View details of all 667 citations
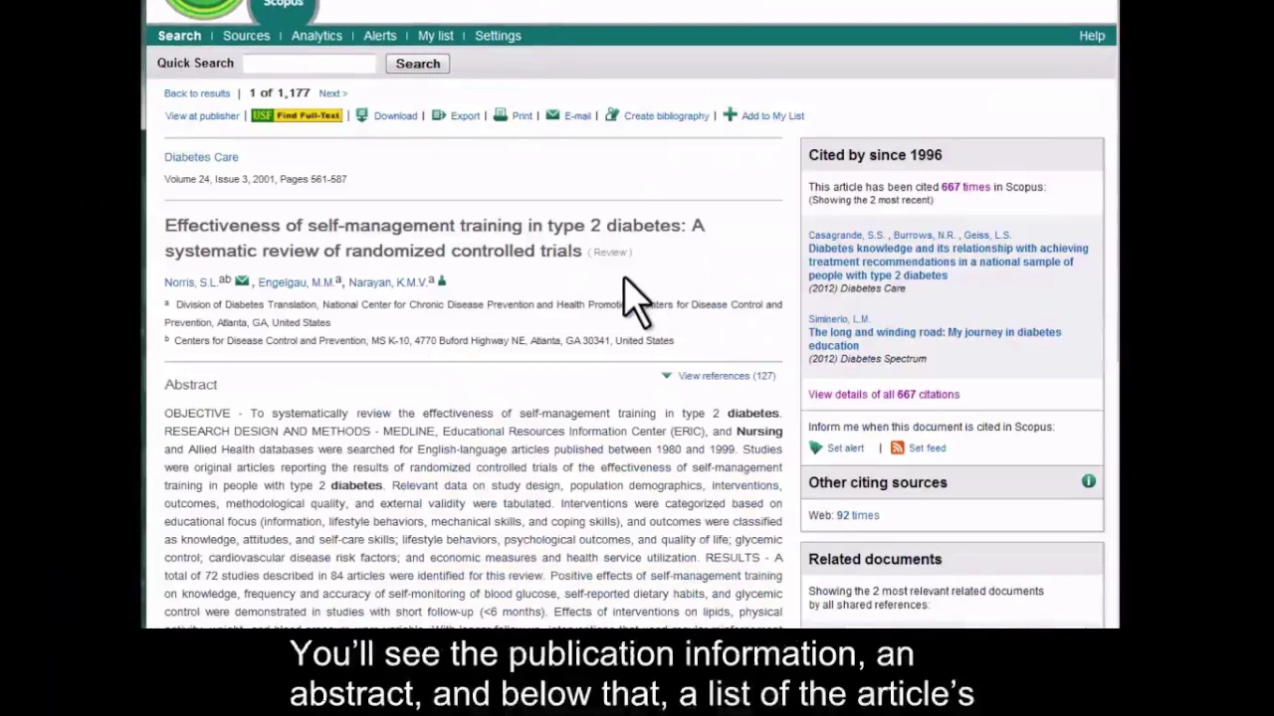The height and width of the screenshot is (716, 1274). (x=884, y=395)
